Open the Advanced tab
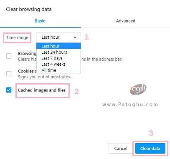Screen dimensions: 170x159 coord(126,21)
